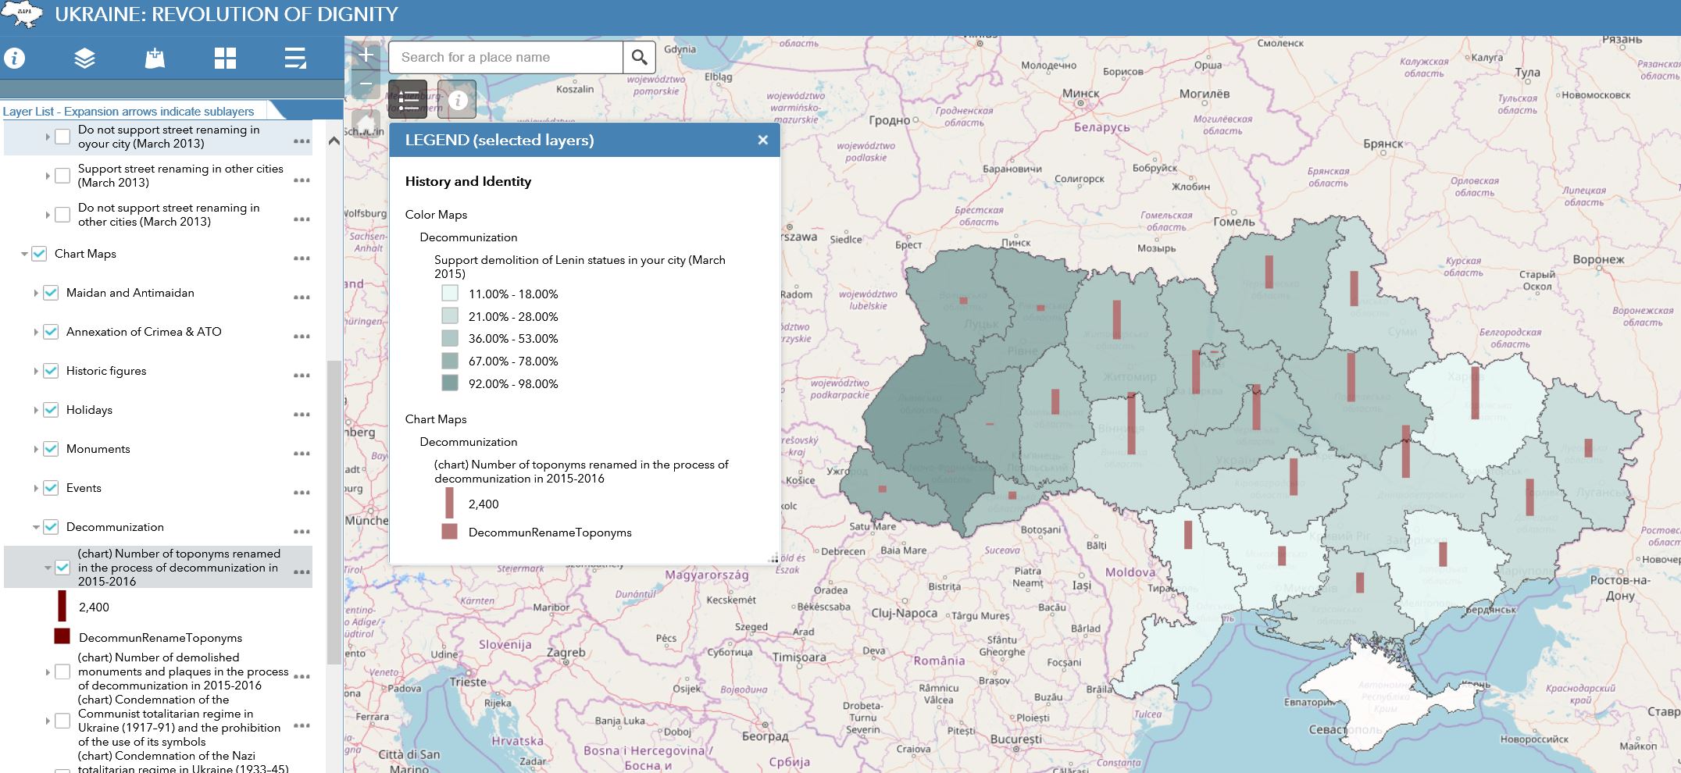Expand Holidays sublayers
Image resolution: width=1681 pixels, height=773 pixels.
36,410
